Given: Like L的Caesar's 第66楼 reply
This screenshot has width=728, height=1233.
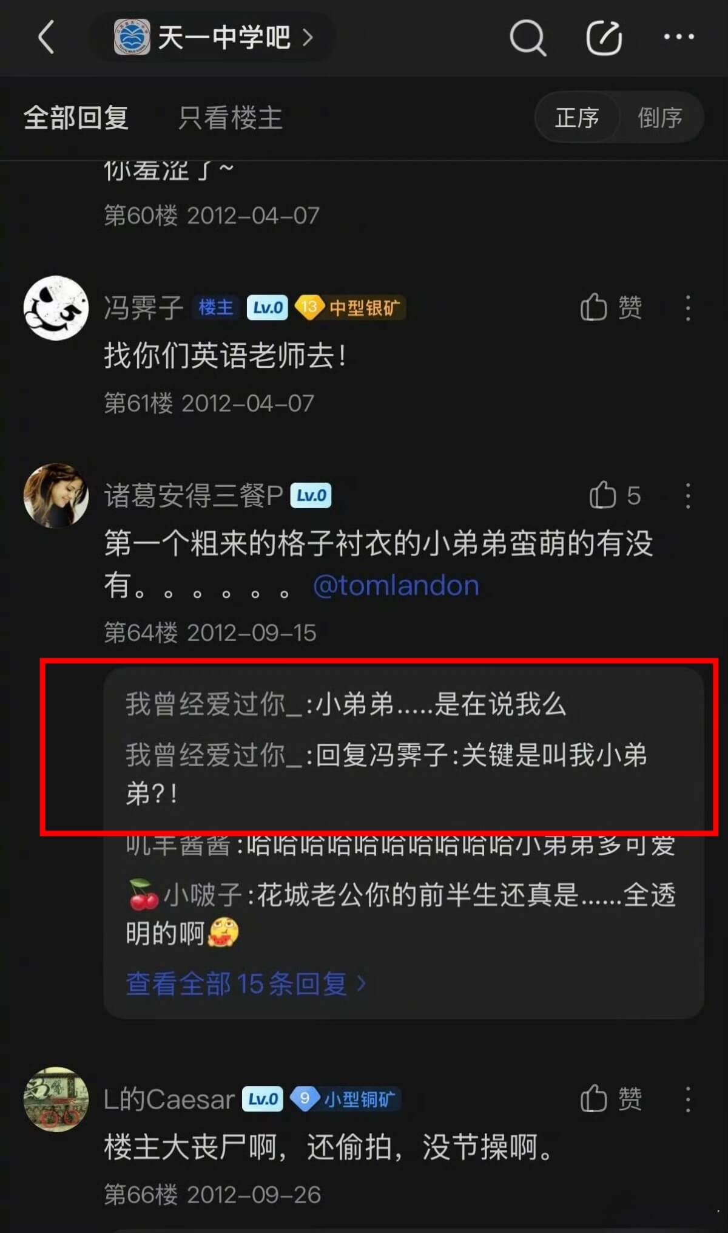Looking at the screenshot, I should pyautogui.click(x=611, y=1099).
